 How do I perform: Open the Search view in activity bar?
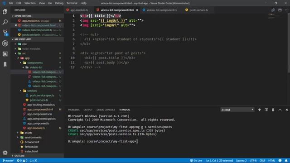5,22
